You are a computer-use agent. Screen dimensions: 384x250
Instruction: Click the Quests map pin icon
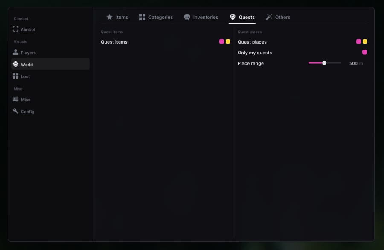pyautogui.click(x=233, y=17)
